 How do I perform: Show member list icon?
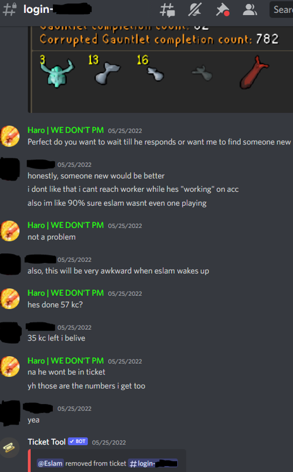[250, 10]
